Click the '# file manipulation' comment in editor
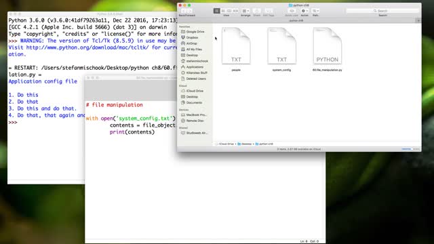The image size is (434, 244). coord(115,105)
